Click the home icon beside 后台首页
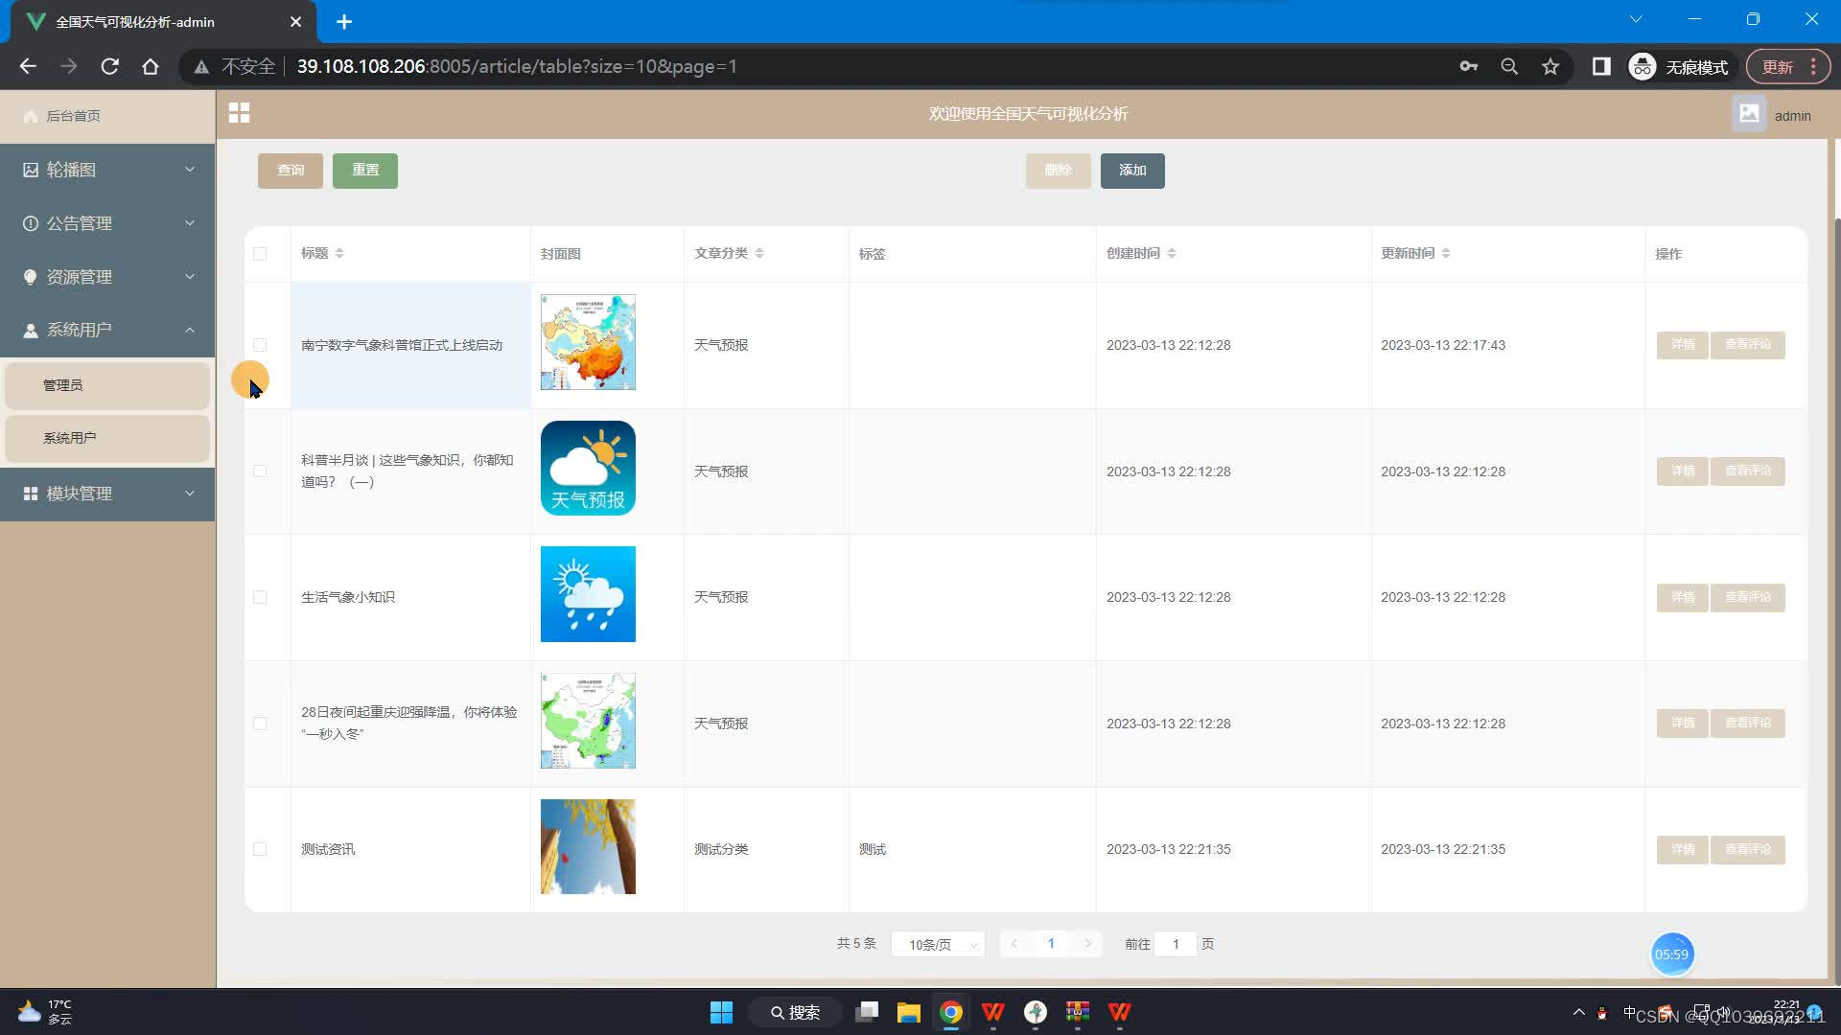1841x1035 pixels. (30, 116)
